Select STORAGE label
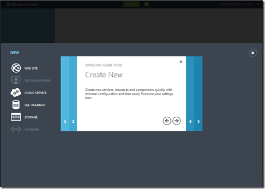 tap(31, 117)
